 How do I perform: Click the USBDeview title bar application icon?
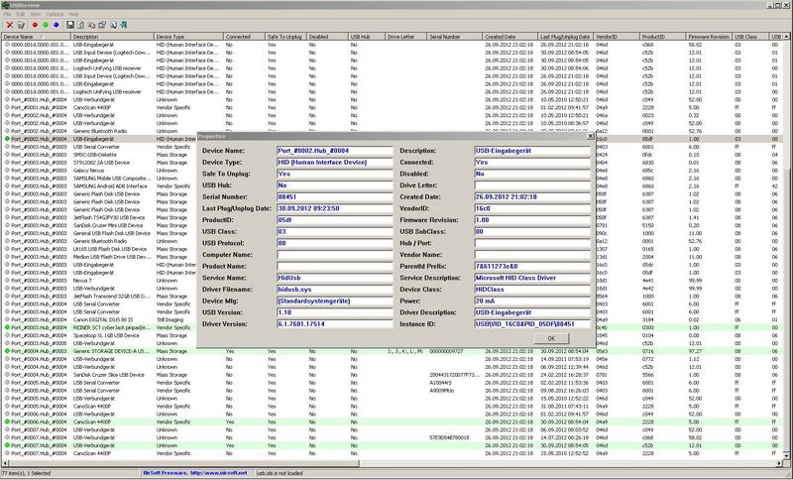pos(6,5)
